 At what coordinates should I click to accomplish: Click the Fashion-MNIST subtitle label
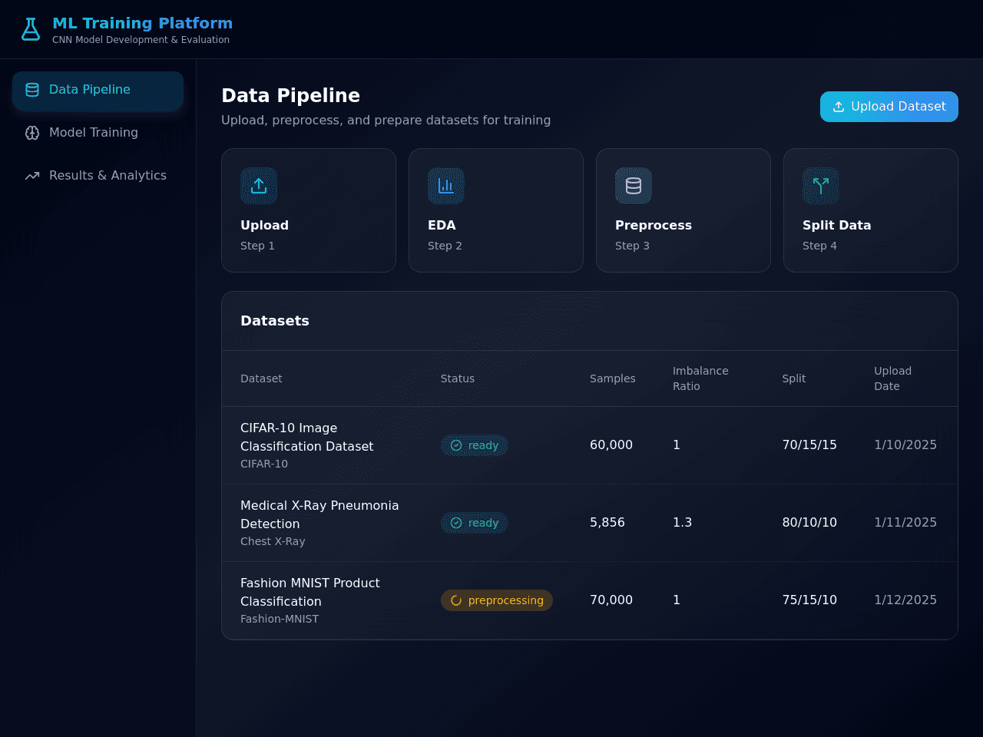(x=280, y=620)
